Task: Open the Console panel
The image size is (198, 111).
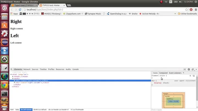Action: point(76,69)
